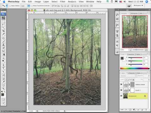The width and height of the screenshot is (151, 113).
Task: Toggle lock image pixels in Layers panel
Action: (x=129, y=80)
